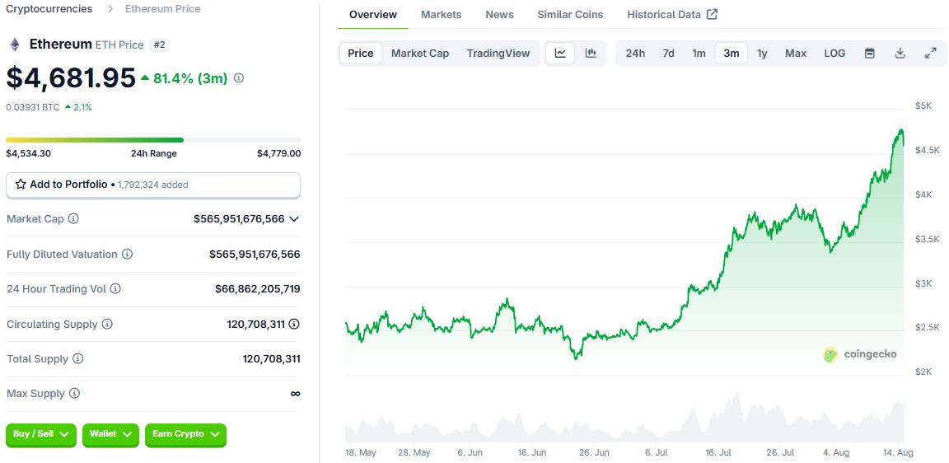Open the Similar Coins tab
Screen dimensions: 949x463
click(x=570, y=15)
